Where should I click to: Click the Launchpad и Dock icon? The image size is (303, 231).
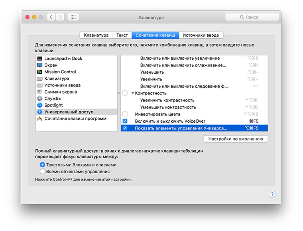(x=39, y=59)
